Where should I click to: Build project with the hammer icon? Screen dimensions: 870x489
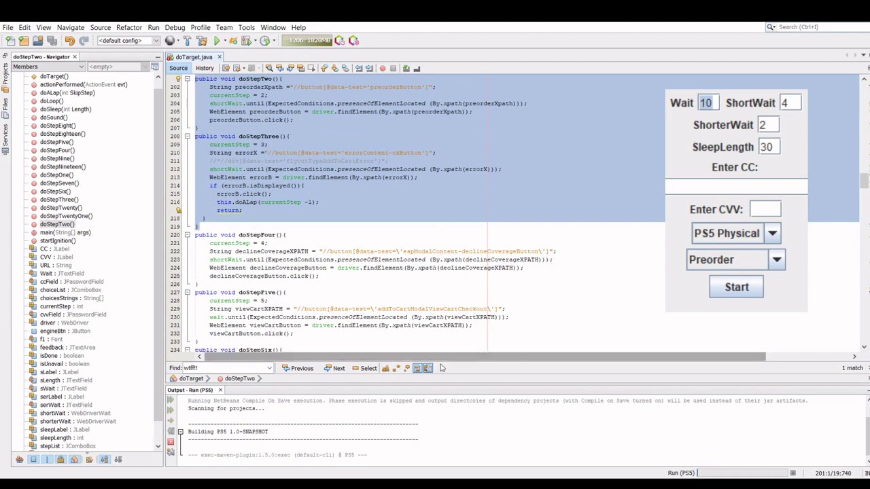(188, 41)
